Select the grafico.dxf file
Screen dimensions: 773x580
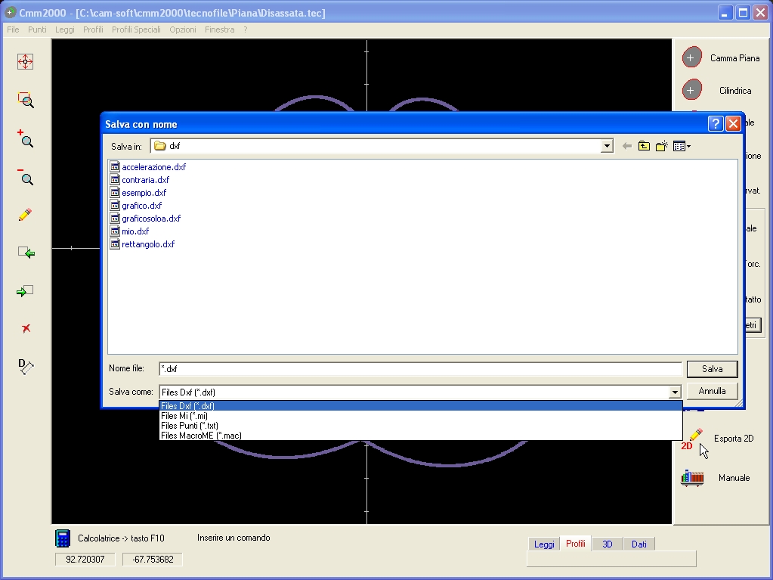point(141,205)
